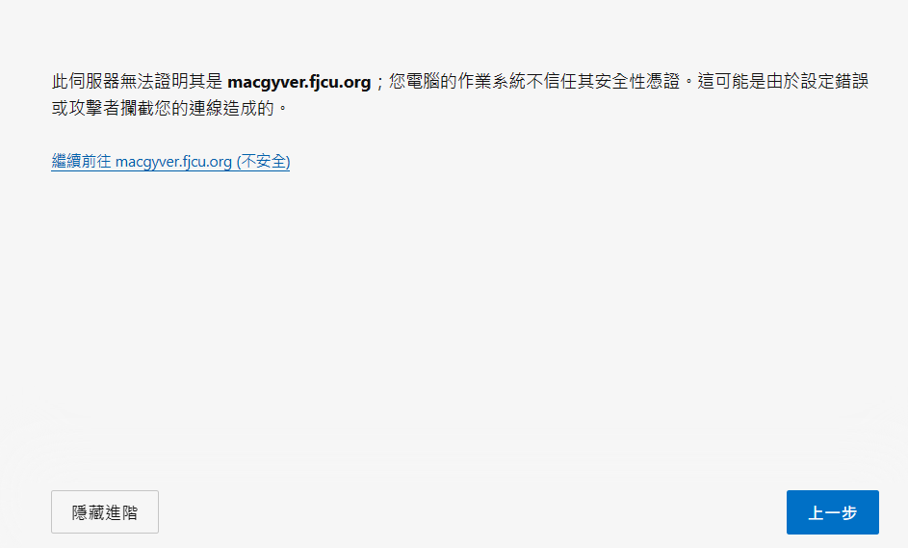Click the word 作業系統 in the warning text
Screen dimensions: 908x548
pyautogui.click(x=491, y=82)
